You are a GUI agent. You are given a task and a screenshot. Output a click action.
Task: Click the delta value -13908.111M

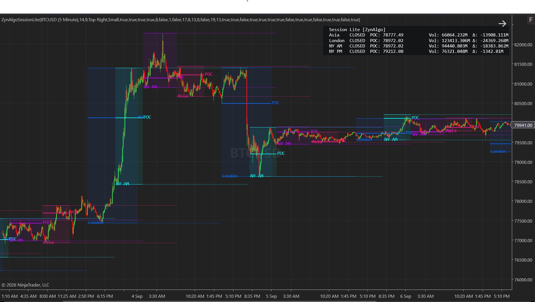[x=494, y=35]
